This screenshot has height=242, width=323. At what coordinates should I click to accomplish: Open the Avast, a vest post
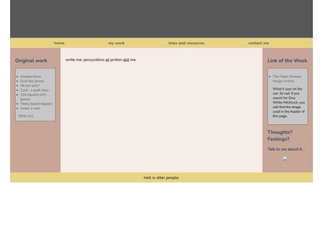[x=30, y=108]
